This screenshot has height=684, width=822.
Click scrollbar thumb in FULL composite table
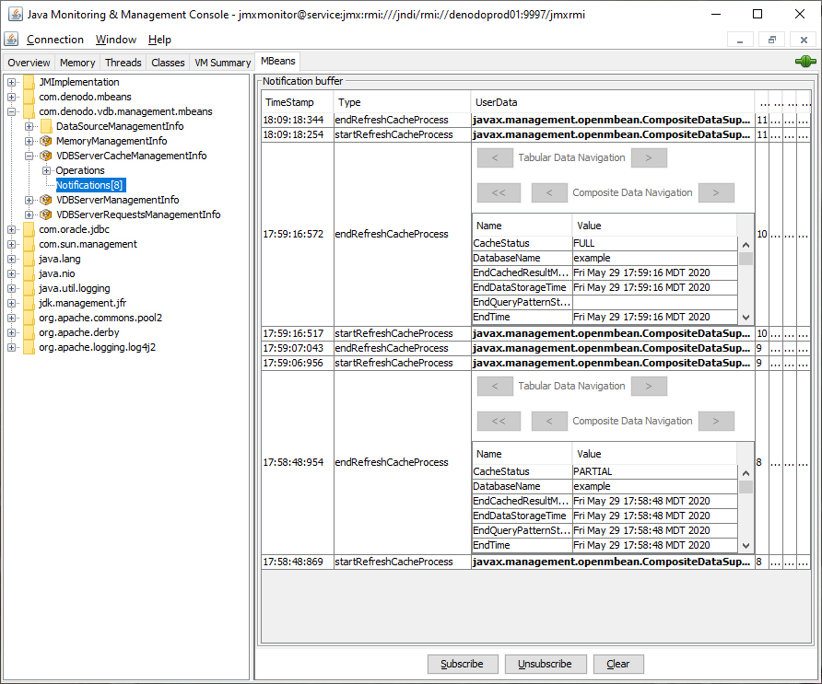click(x=746, y=259)
